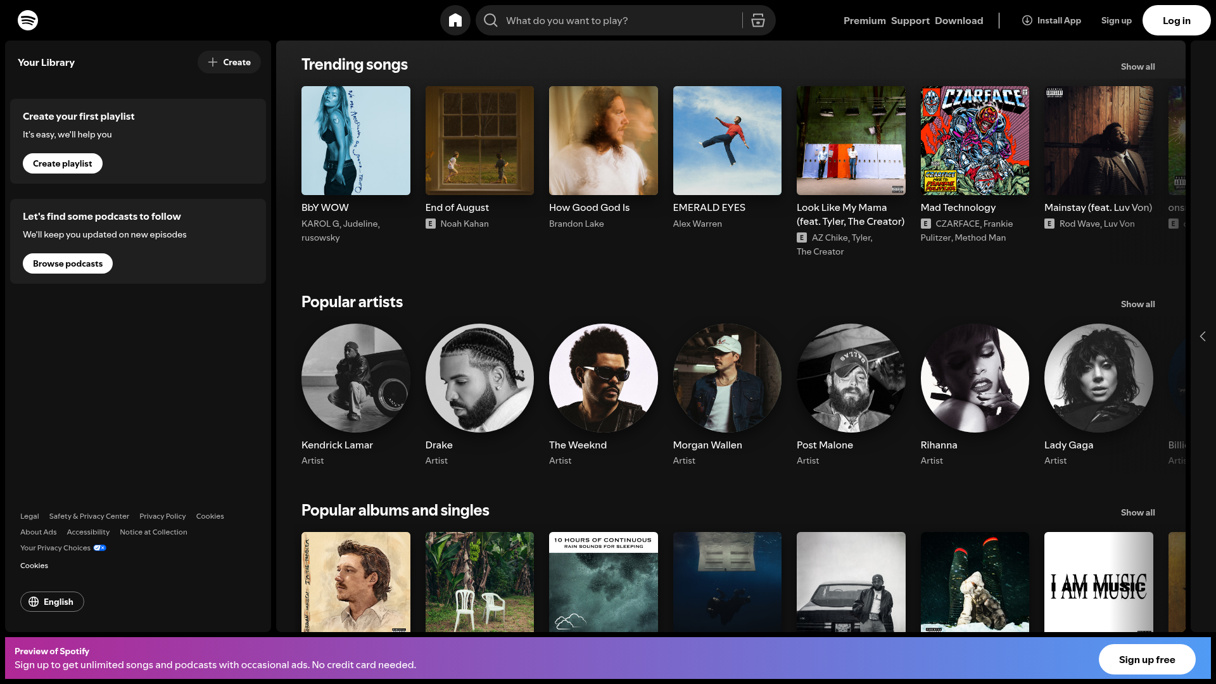Click the Popular artists heading

[x=352, y=302]
